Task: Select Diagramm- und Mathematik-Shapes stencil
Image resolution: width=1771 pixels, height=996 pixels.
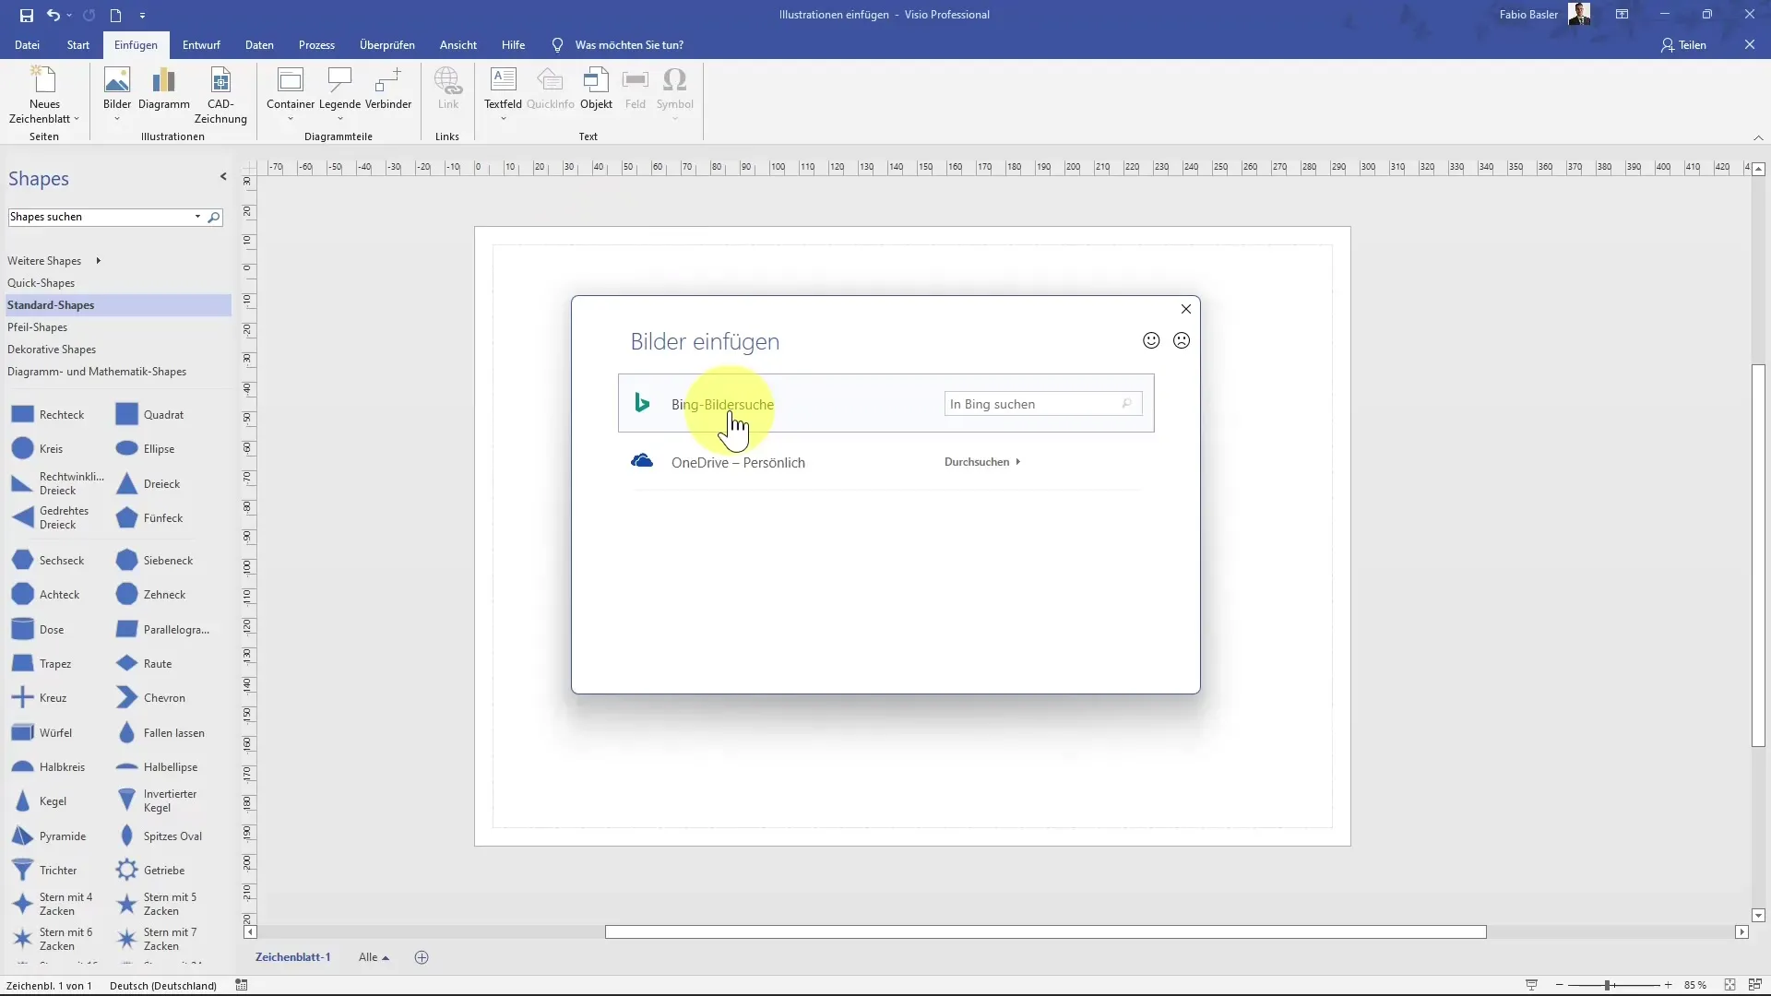Action: (97, 372)
